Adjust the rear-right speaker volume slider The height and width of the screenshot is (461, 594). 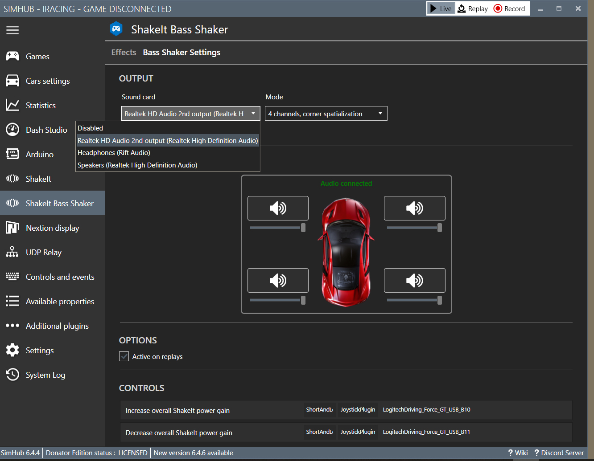pyautogui.click(x=414, y=300)
